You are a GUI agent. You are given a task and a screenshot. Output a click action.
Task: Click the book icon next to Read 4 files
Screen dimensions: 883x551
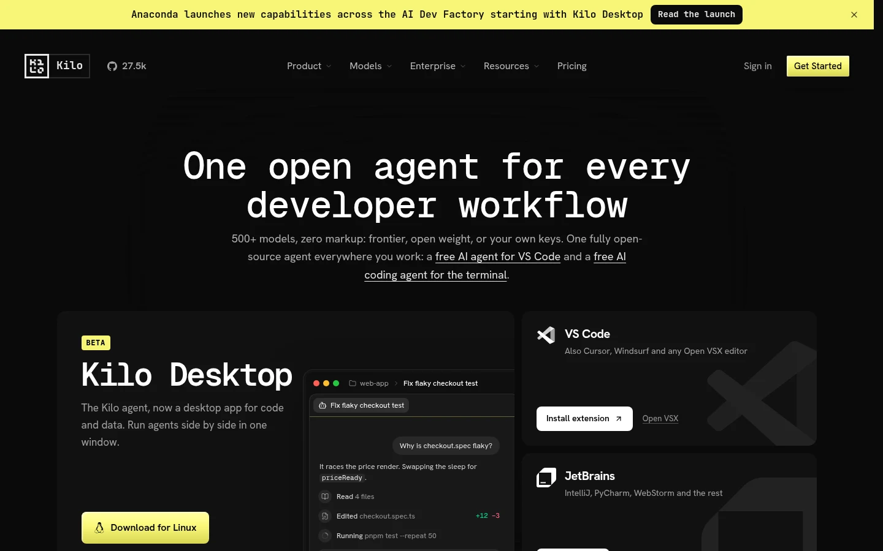click(325, 497)
